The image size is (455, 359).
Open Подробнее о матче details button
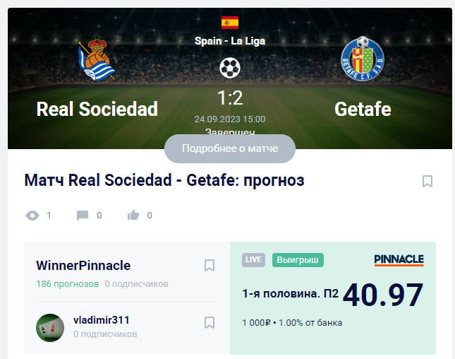(x=230, y=148)
